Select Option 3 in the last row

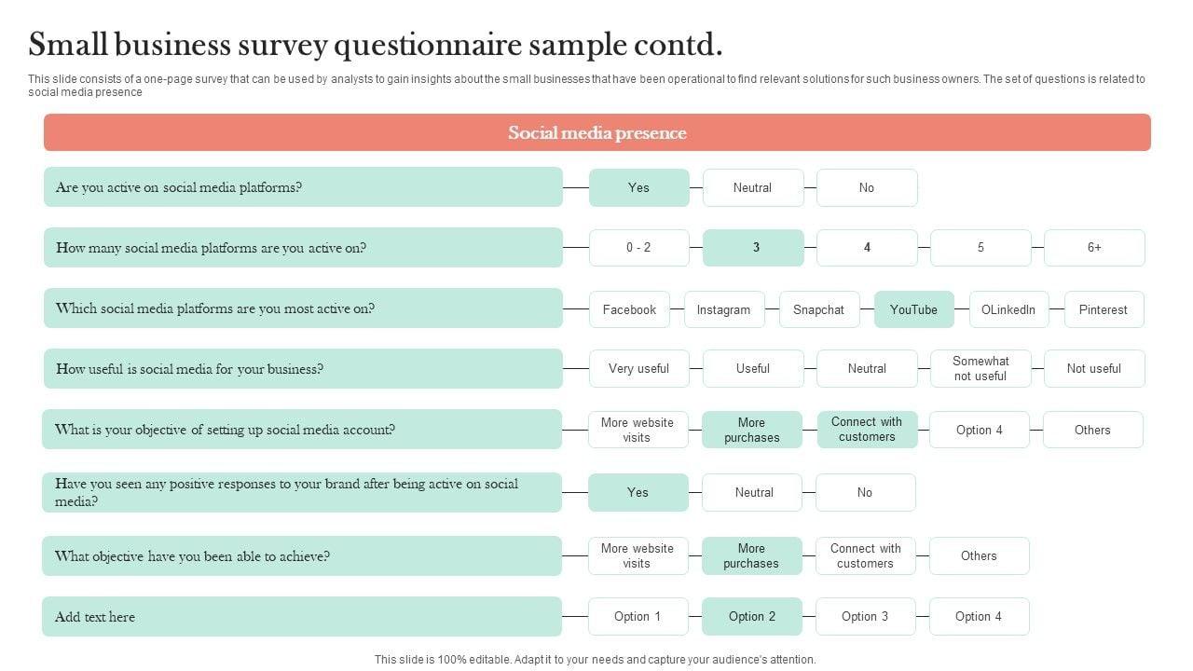click(x=864, y=617)
